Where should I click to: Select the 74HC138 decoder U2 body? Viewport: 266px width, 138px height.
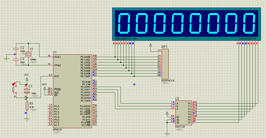pos(183,113)
